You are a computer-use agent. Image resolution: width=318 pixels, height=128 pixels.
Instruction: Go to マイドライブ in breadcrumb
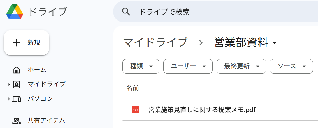(155, 42)
